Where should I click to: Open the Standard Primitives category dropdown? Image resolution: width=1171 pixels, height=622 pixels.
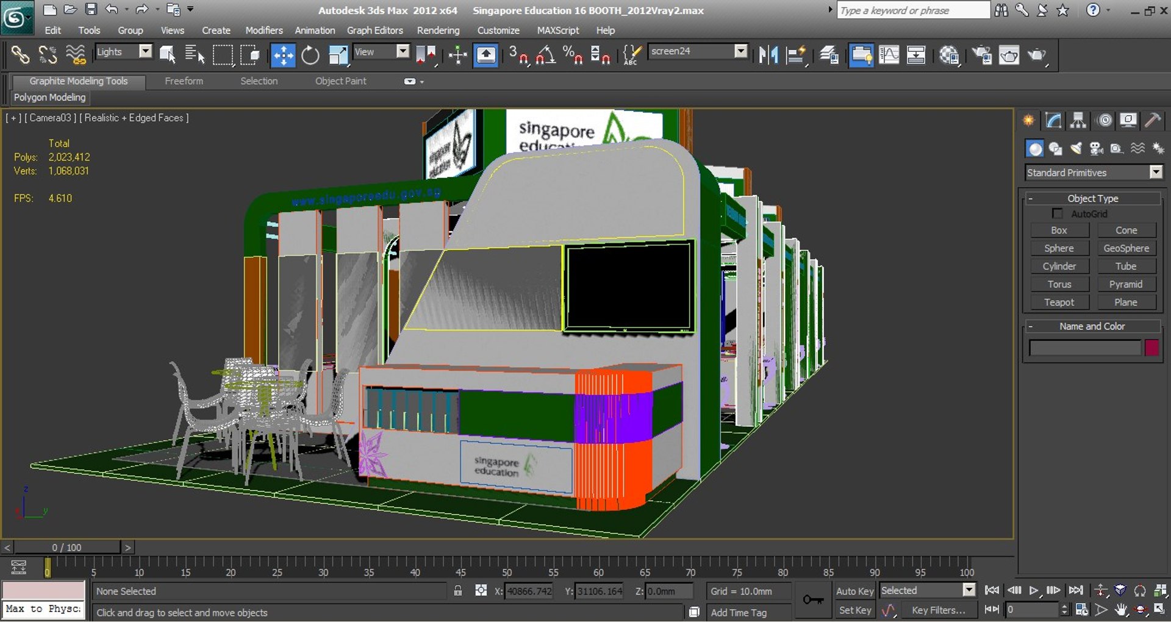coord(1156,173)
